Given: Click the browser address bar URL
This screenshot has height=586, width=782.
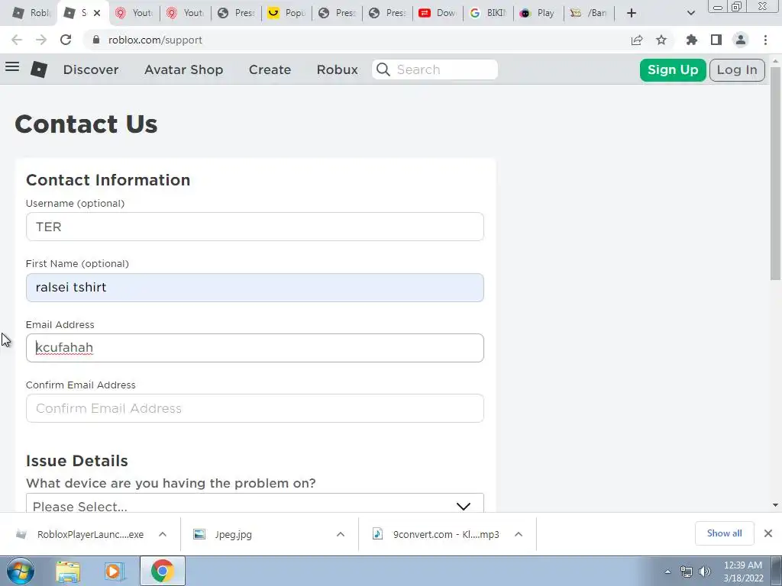Looking at the screenshot, I should (x=155, y=40).
